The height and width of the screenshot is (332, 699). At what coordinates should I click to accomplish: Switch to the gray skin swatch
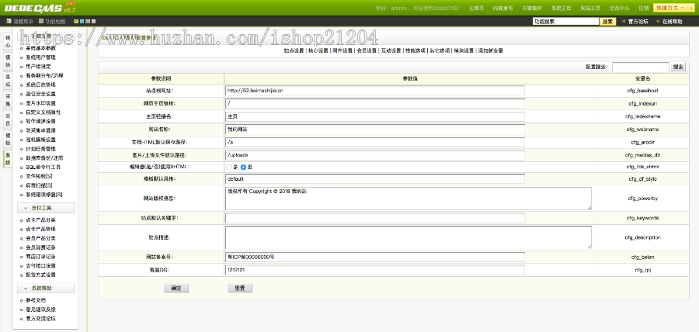(x=93, y=21)
